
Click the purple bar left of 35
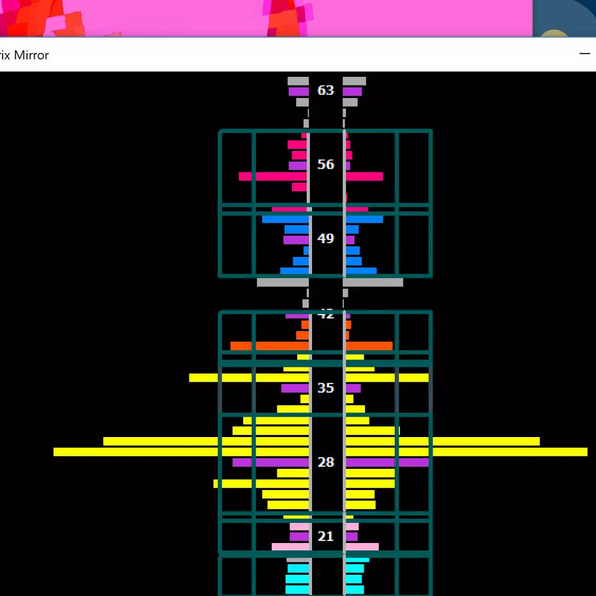295,388
